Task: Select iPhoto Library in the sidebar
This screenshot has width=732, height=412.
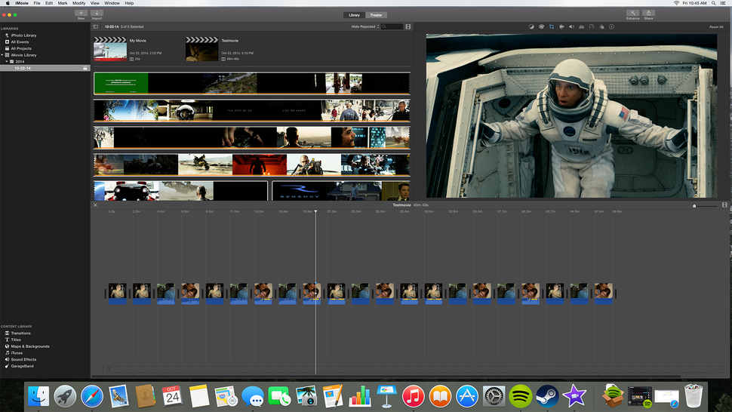Action: click(x=23, y=35)
